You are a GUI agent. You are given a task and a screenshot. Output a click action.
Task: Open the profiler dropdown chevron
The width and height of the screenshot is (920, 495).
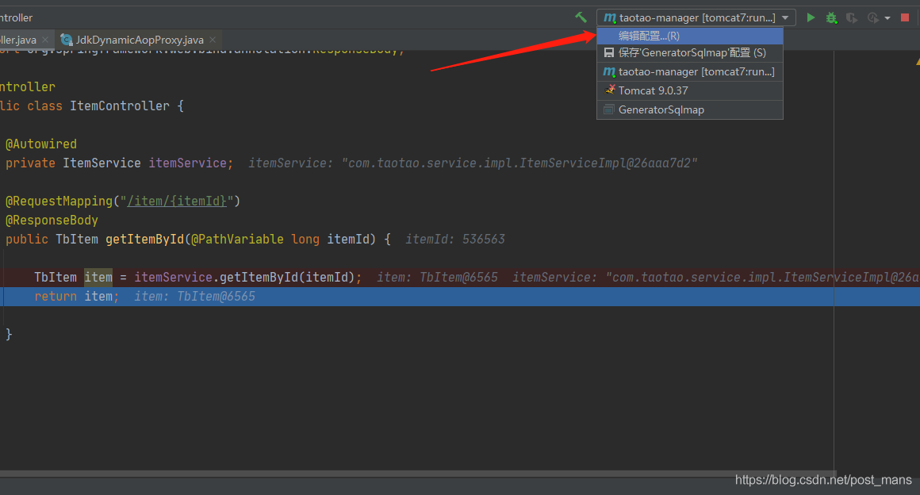(x=887, y=17)
